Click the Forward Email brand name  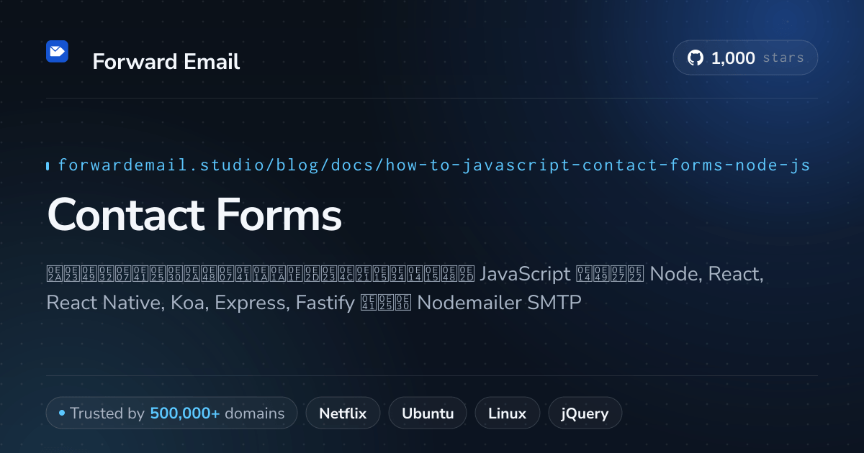pos(166,62)
